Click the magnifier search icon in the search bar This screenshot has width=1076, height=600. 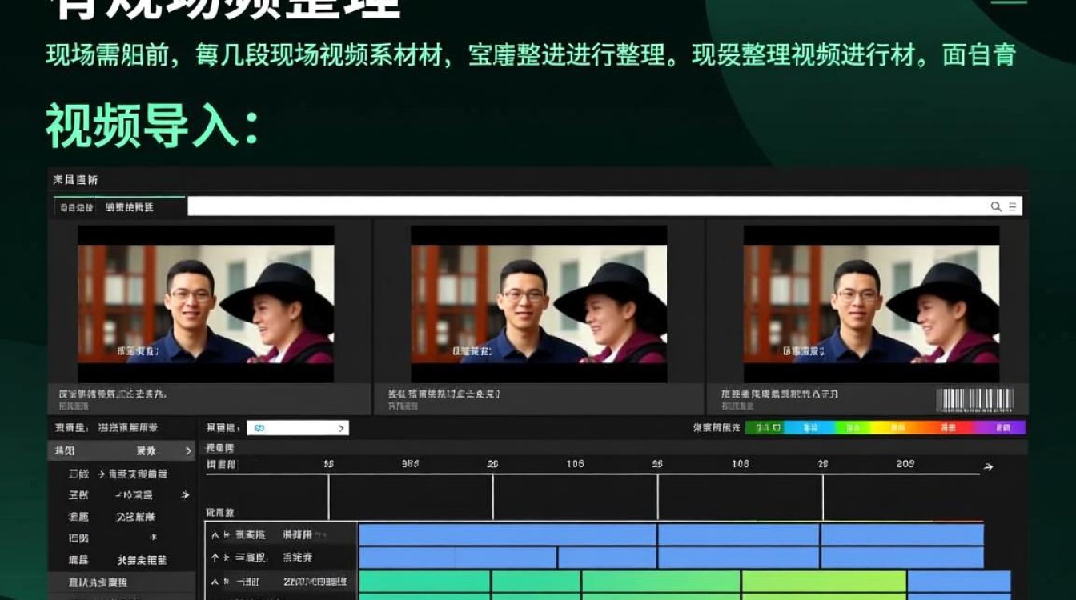tap(996, 206)
